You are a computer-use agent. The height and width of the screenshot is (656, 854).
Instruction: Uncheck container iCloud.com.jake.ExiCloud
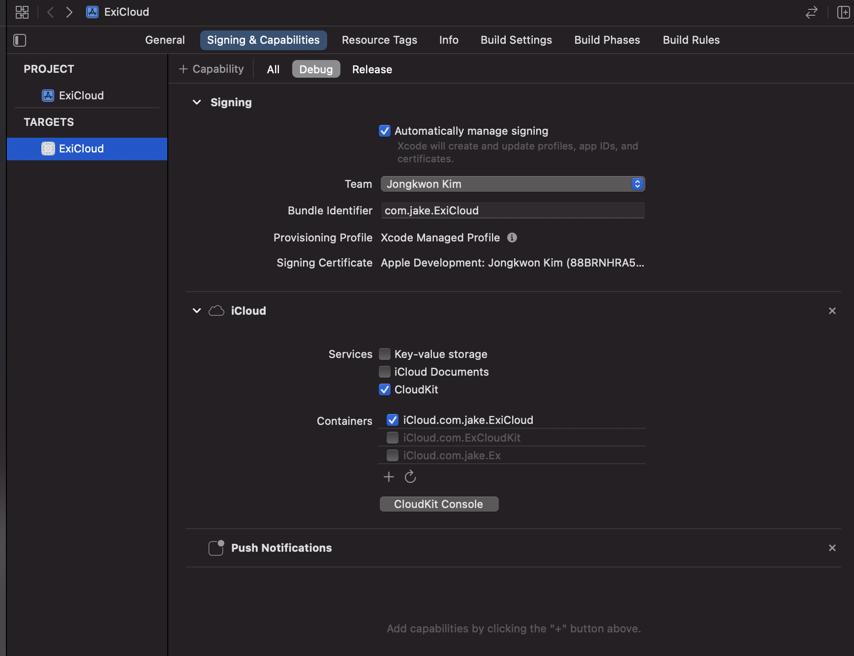pyautogui.click(x=393, y=420)
